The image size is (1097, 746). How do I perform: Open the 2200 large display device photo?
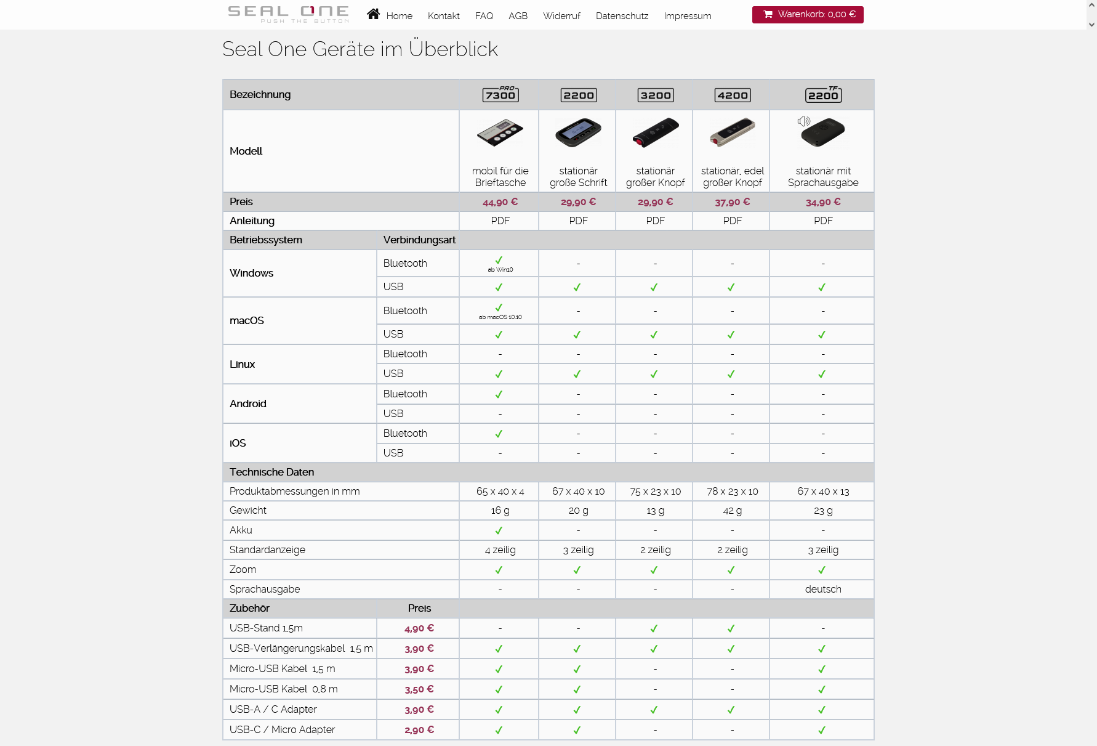tap(578, 132)
